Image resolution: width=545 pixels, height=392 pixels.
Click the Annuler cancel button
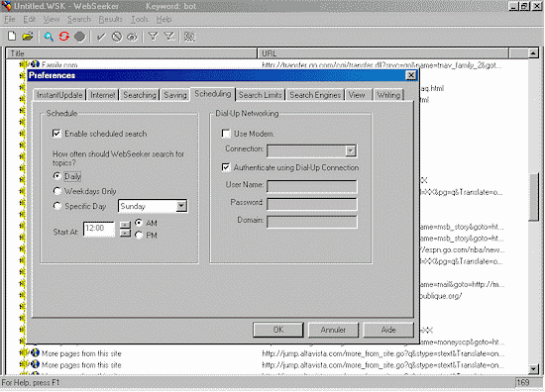point(333,330)
